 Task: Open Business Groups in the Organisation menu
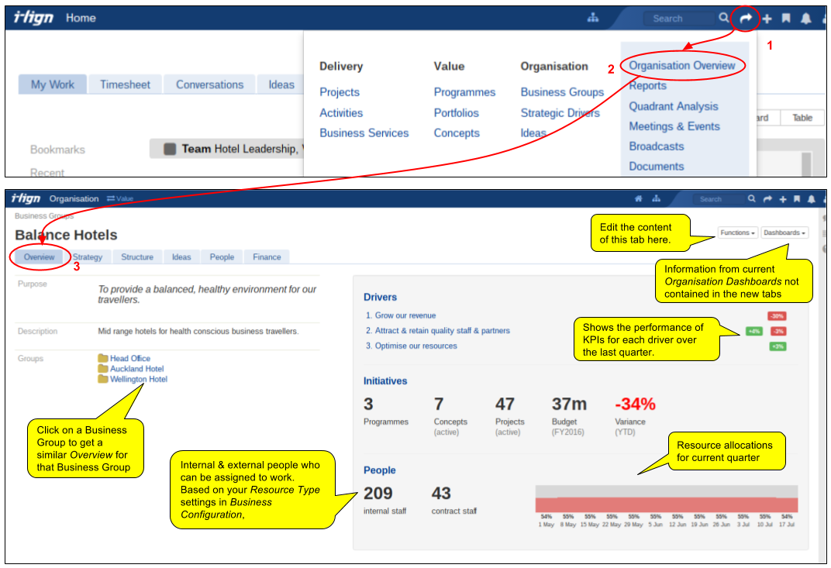pos(562,92)
